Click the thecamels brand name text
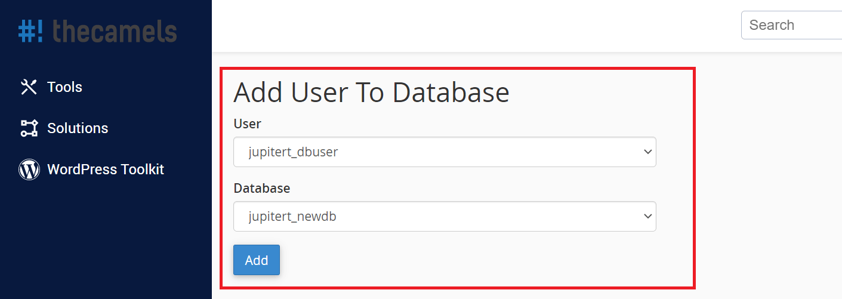 [115, 30]
